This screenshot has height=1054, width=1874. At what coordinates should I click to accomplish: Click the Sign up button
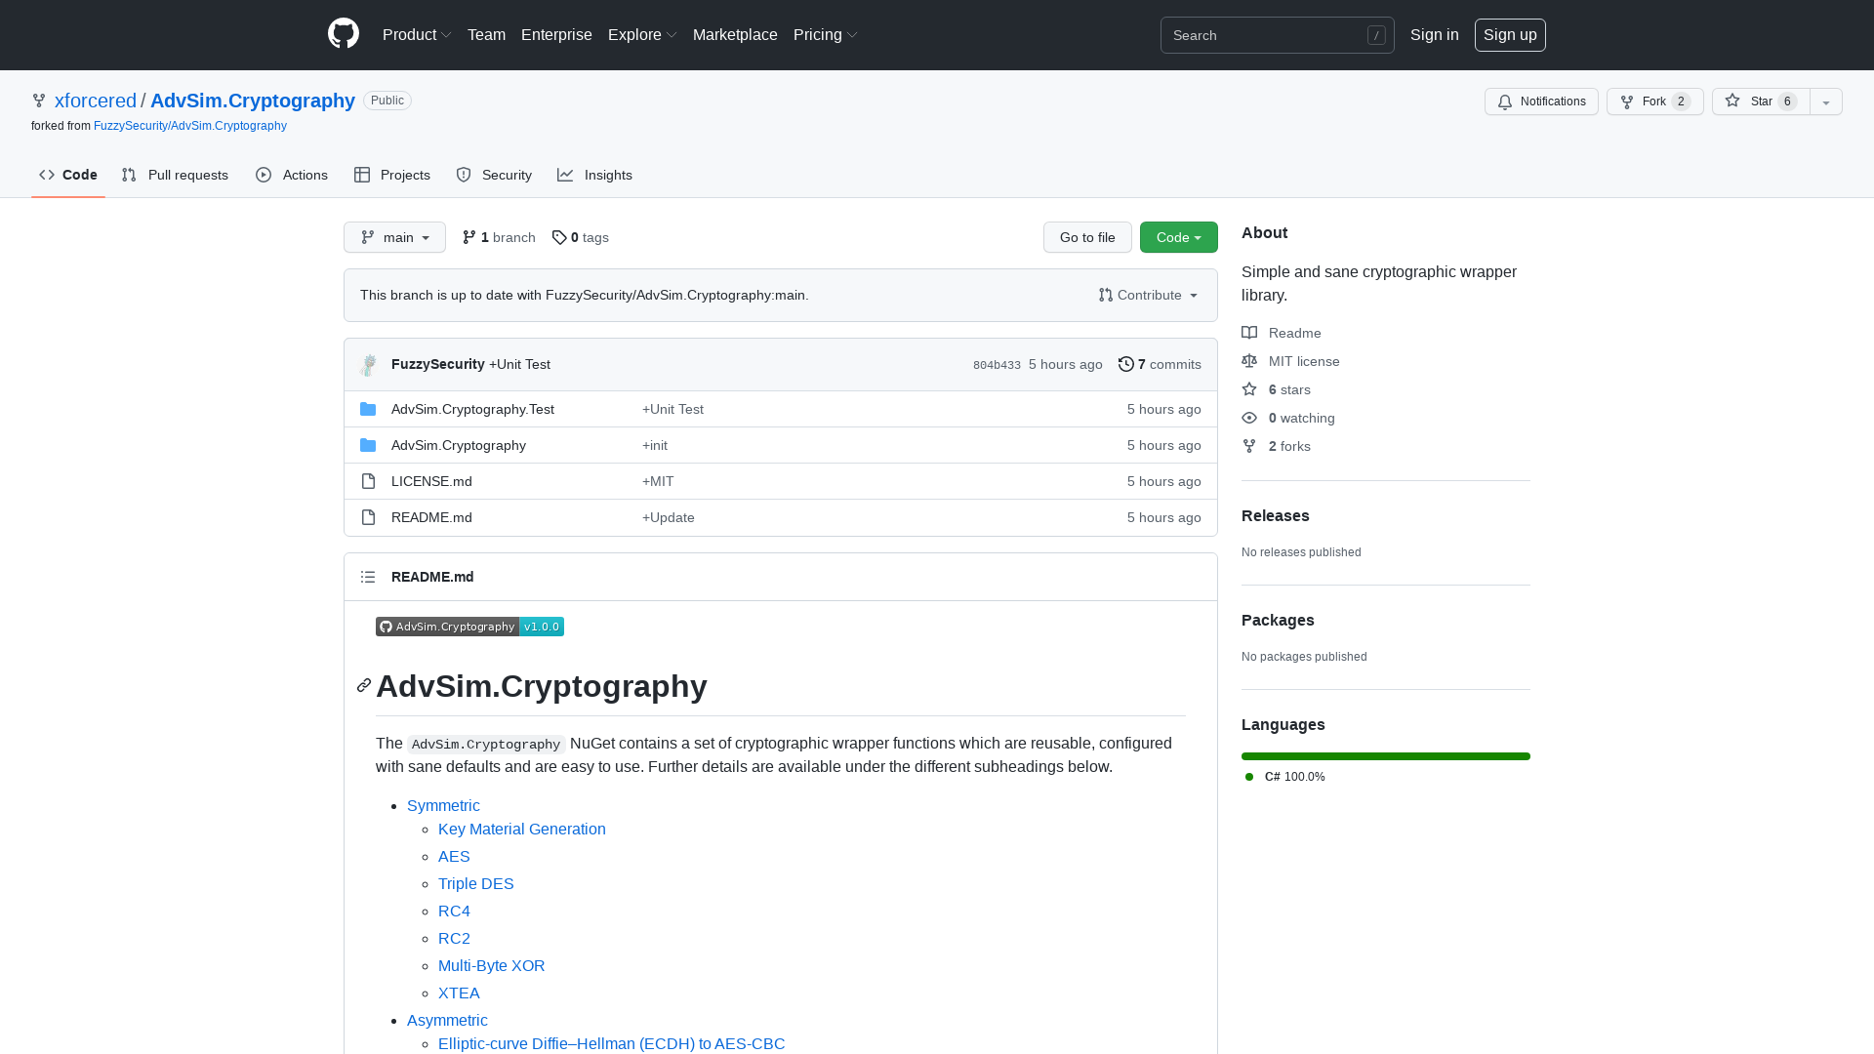[x=1510, y=34]
